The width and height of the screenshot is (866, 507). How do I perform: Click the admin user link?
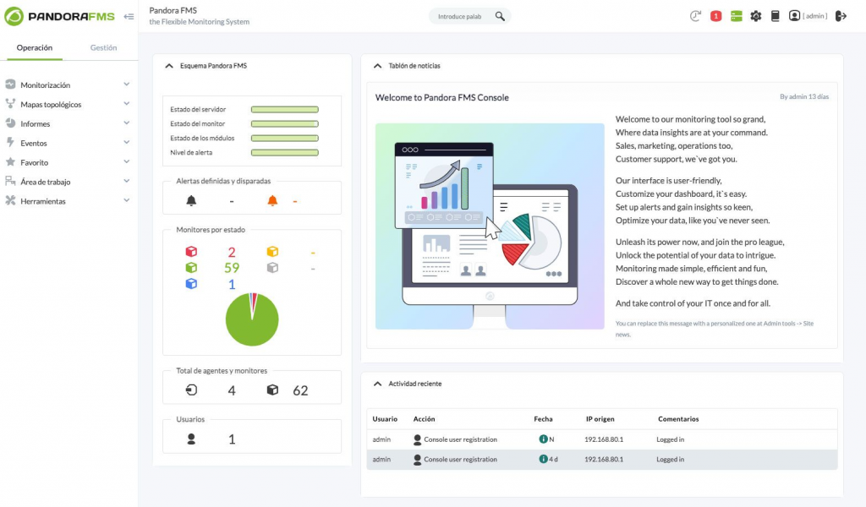[814, 16]
